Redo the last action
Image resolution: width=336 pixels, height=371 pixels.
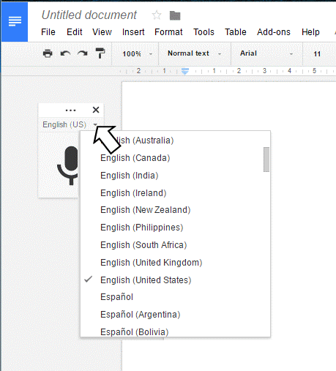click(83, 53)
